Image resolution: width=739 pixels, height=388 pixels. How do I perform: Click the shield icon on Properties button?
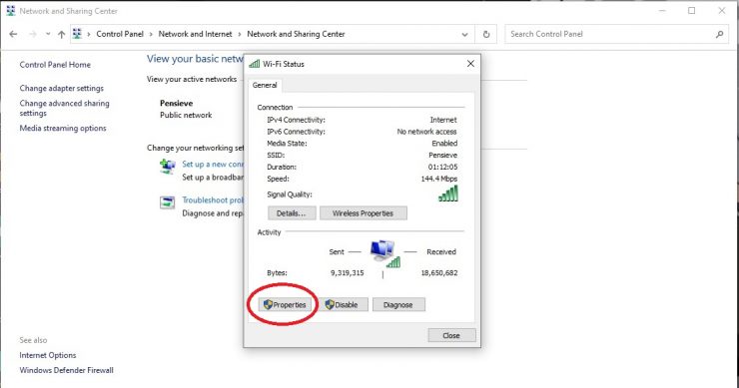[x=268, y=304]
